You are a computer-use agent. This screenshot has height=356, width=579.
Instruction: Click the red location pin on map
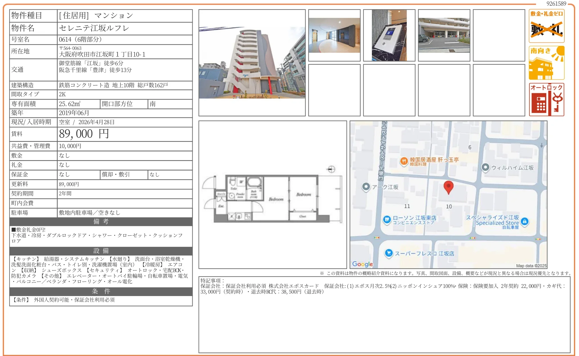tap(448, 187)
